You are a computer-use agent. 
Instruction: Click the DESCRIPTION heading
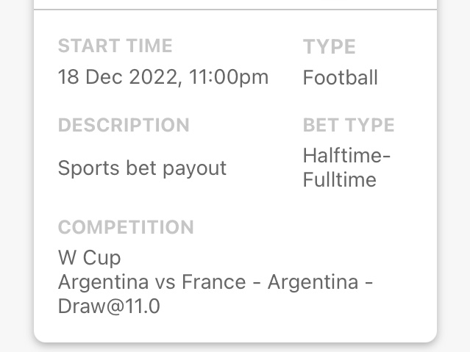pos(124,125)
